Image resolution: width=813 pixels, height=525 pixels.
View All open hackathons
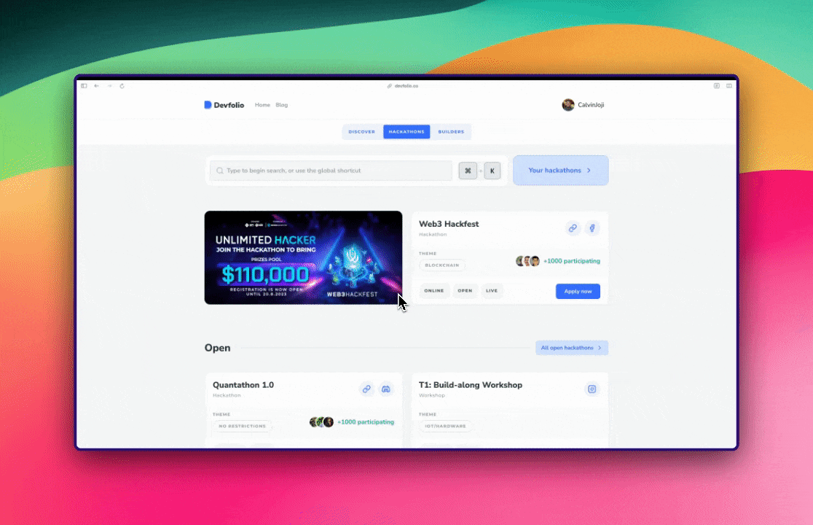pos(572,348)
